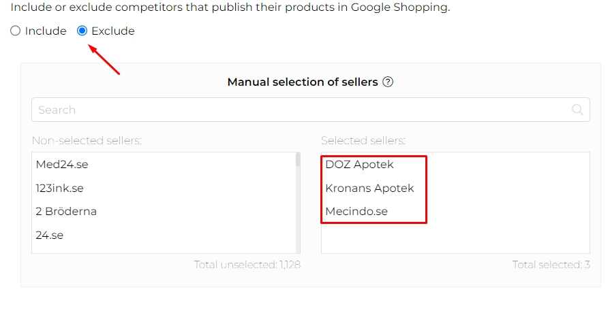Click the Google Shopping competitors description text
The height and width of the screenshot is (309, 610).
click(x=230, y=8)
